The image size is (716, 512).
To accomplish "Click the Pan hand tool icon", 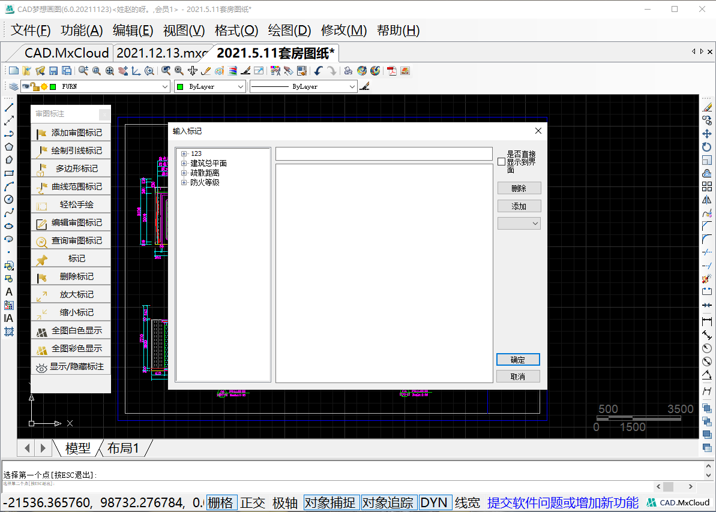I will pos(123,71).
